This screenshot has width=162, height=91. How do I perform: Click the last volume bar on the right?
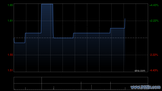click(x=125, y=88)
